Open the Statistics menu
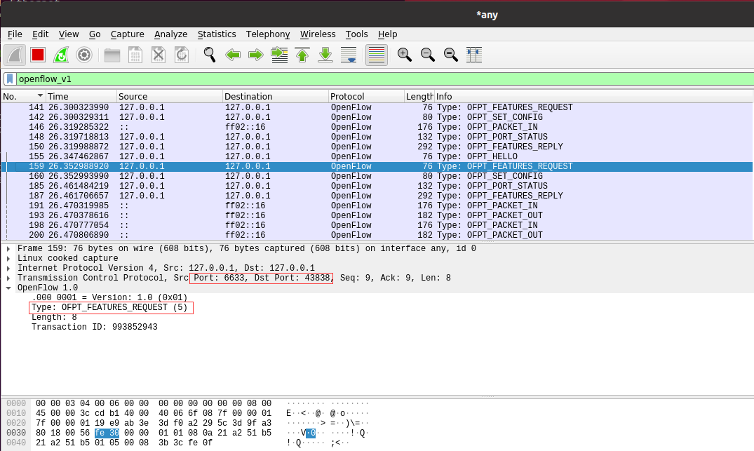Viewport: 754px width, 451px height. coord(217,34)
